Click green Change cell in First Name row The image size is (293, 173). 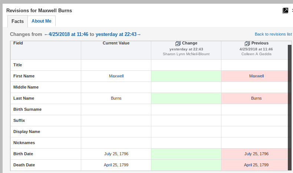tap(186, 76)
